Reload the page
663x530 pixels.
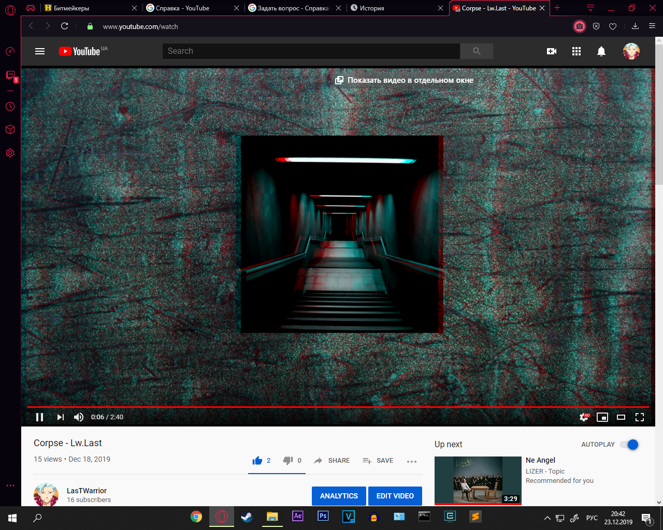coord(64,26)
